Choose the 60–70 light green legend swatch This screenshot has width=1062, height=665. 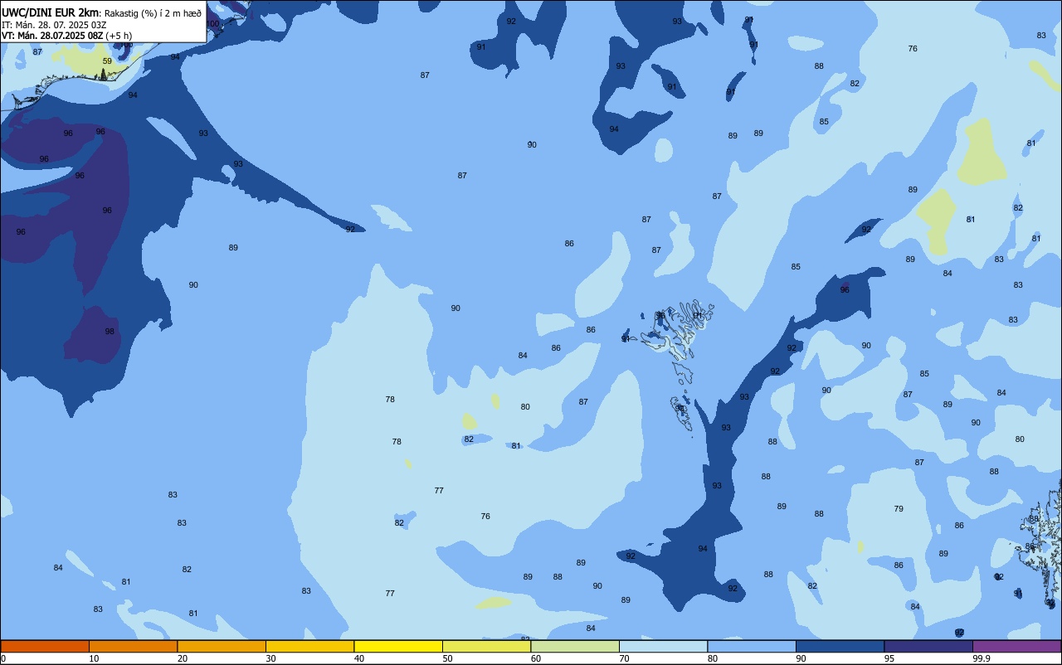575,647
